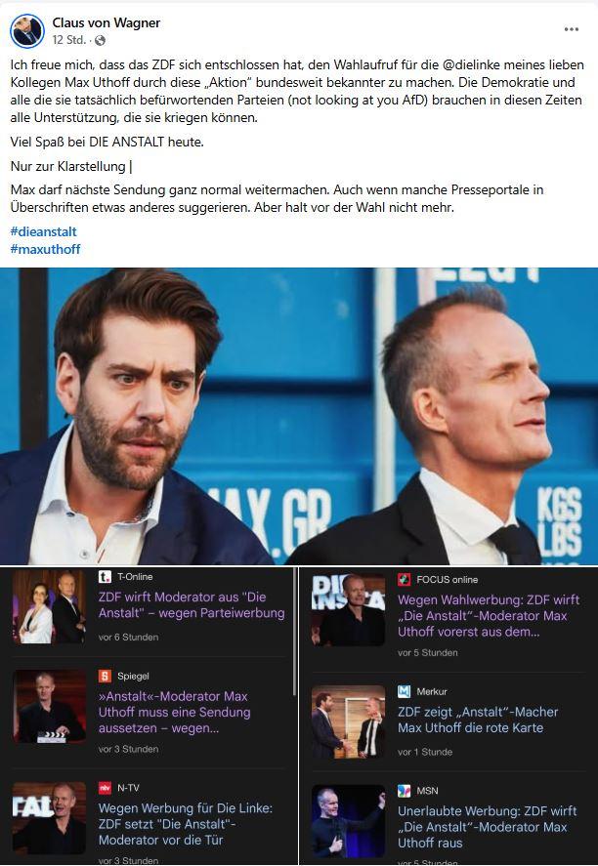Open the #dieanstalt hashtag
The width and height of the screenshot is (598, 866).
point(44,231)
